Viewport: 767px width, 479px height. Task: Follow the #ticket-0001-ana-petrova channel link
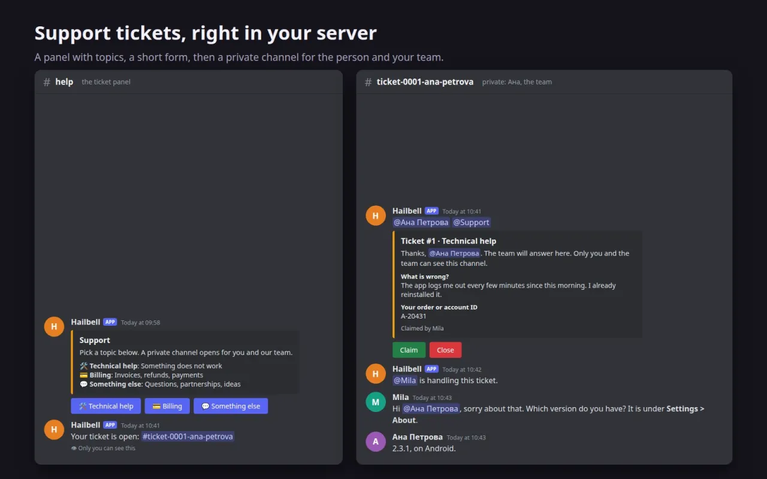[188, 436]
